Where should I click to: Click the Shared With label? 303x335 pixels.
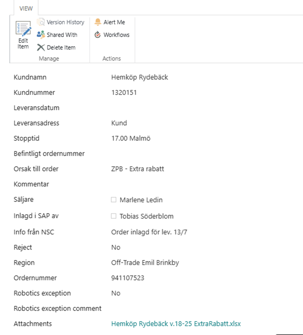62,35
